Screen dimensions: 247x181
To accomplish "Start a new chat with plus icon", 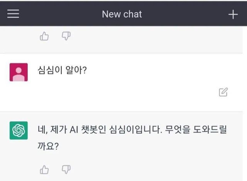I will pyautogui.click(x=233, y=14).
